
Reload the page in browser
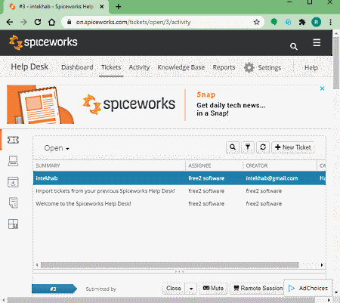(38, 22)
